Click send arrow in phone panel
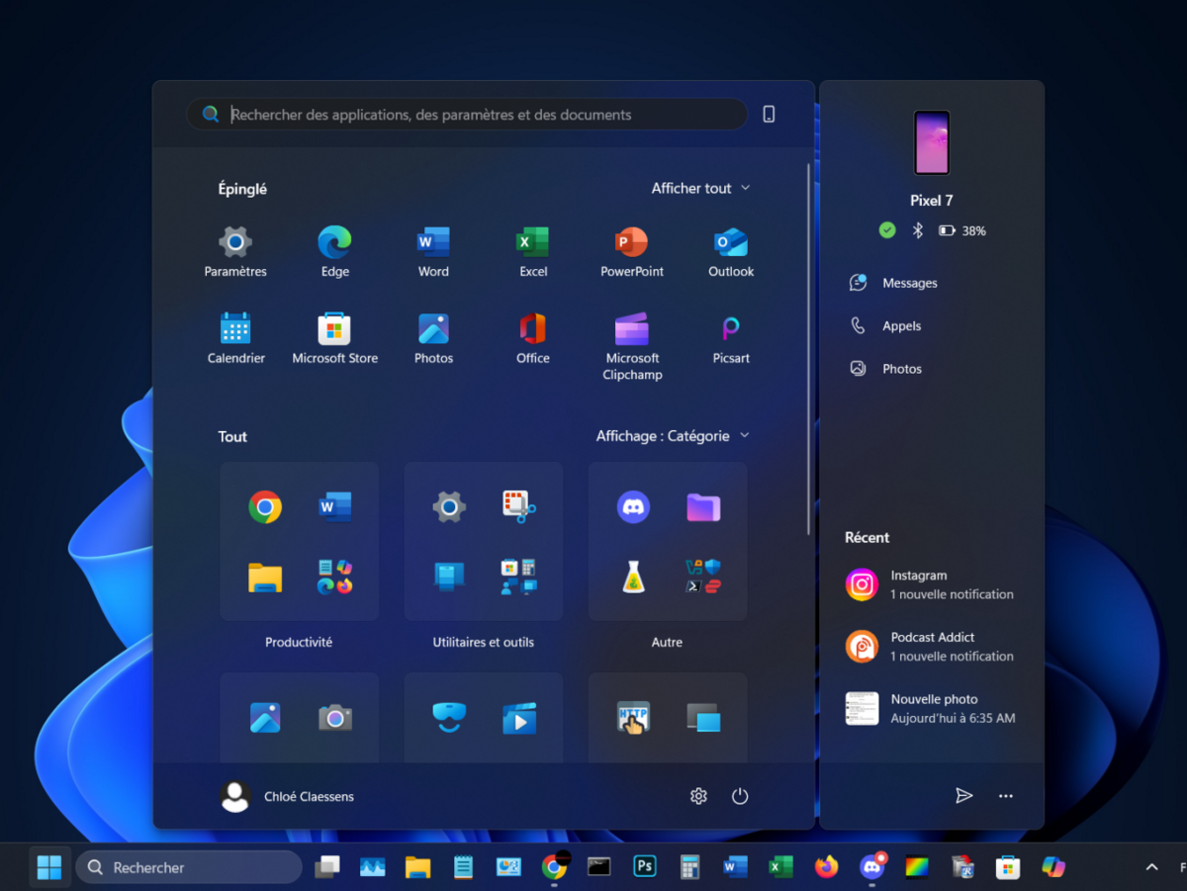Image resolution: width=1187 pixels, height=891 pixels. point(963,796)
